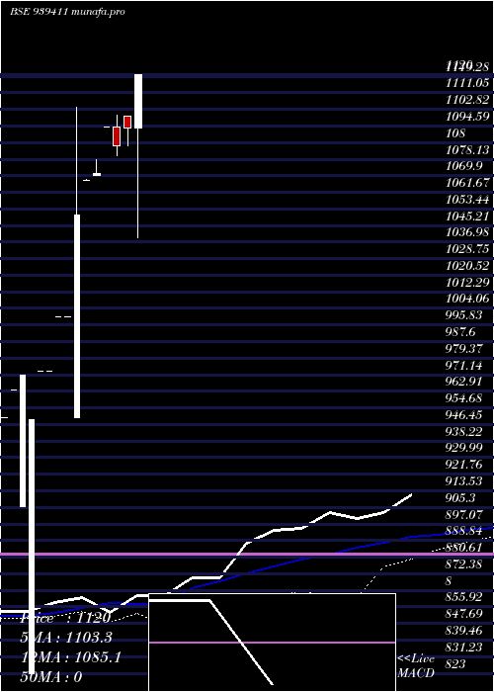
Task: Select the 880.61 label on pink line
Action: click(464, 548)
